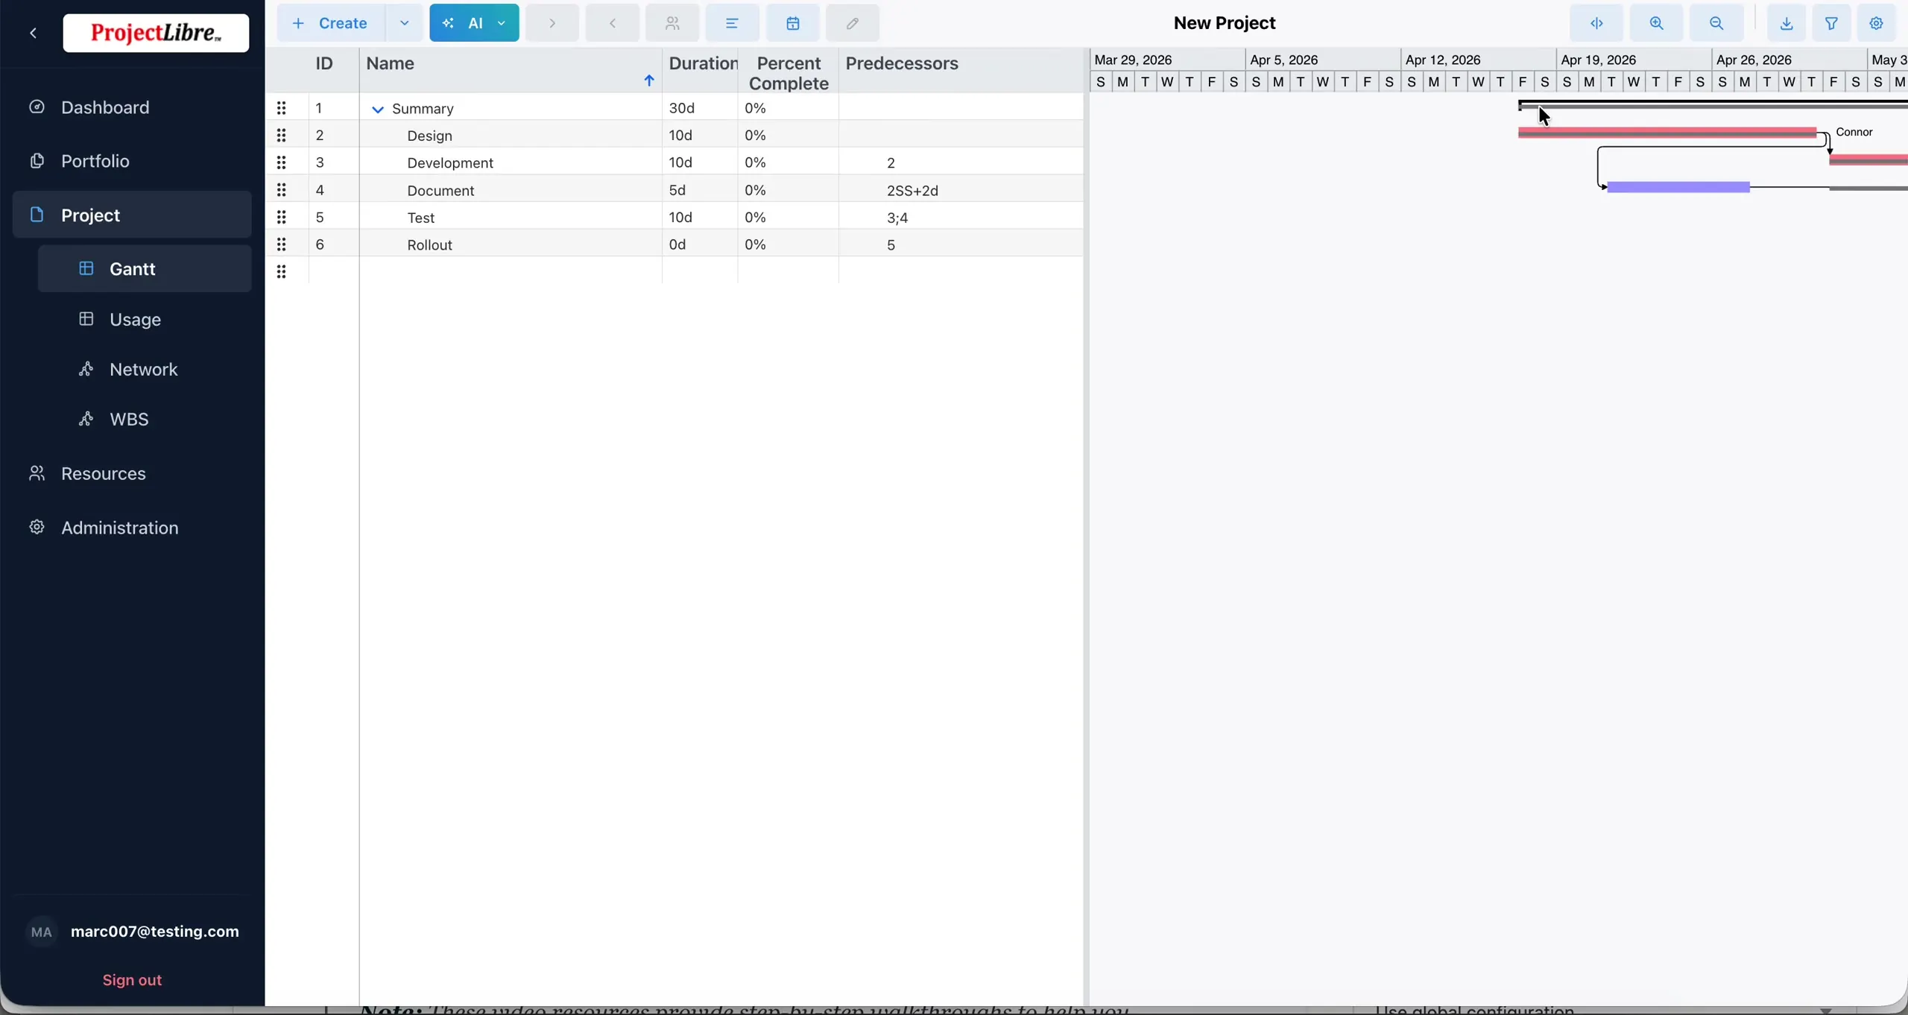
Task: Select the Development task name cell
Action: 511,162
